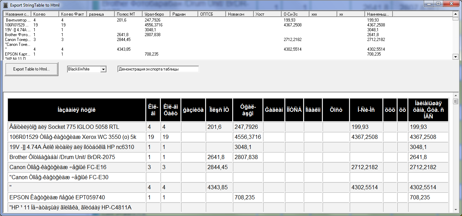
Task: Click preview cell containing 'HP nc6310'
Action: tap(76, 147)
